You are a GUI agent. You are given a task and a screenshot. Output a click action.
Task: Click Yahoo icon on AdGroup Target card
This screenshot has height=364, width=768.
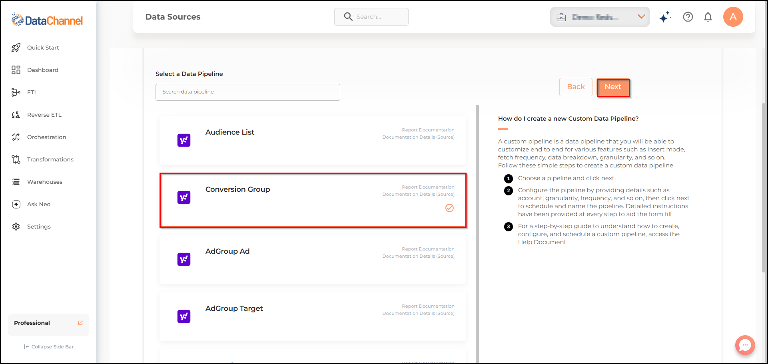coord(184,316)
